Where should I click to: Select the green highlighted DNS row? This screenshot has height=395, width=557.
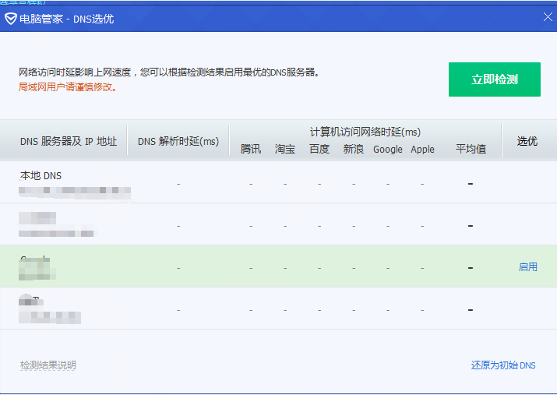(x=234, y=266)
